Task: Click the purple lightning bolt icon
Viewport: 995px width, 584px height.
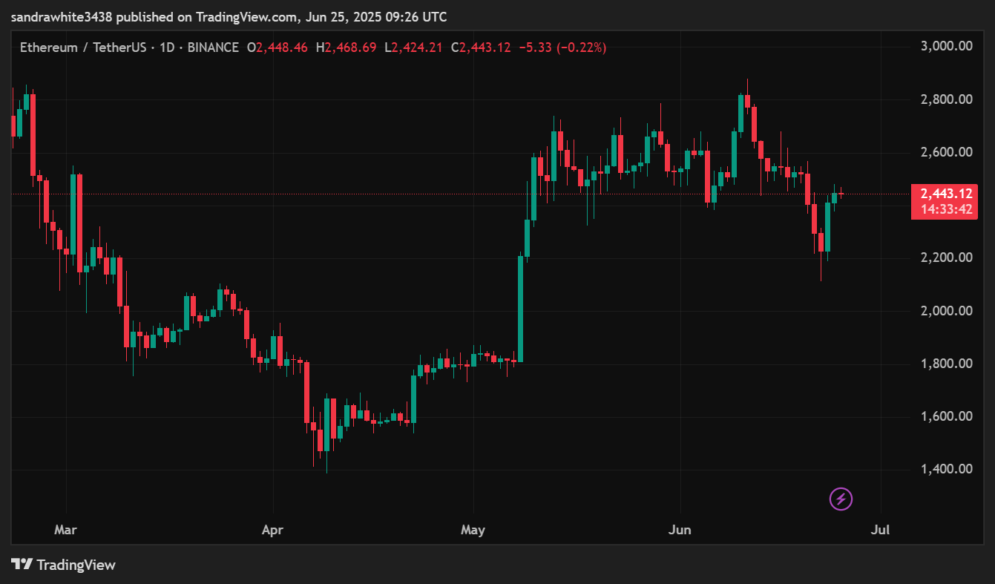Action: [841, 499]
